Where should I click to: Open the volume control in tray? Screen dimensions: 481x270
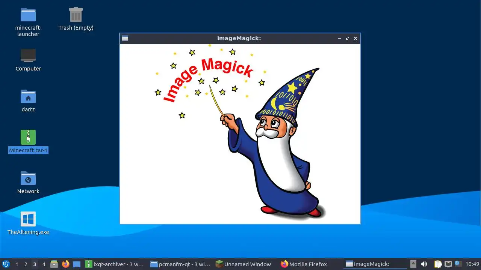point(424,264)
